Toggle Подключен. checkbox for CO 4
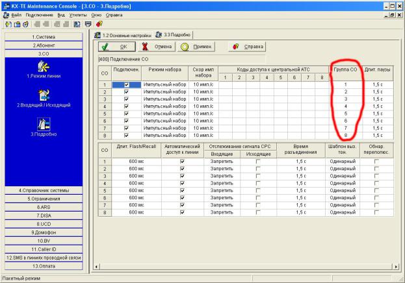This screenshot has width=405, height=283. 126,106
